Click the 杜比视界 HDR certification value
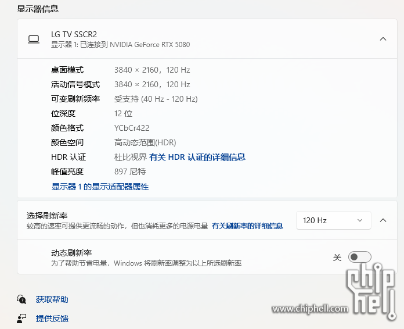This screenshot has width=404, height=329. [131, 157]
